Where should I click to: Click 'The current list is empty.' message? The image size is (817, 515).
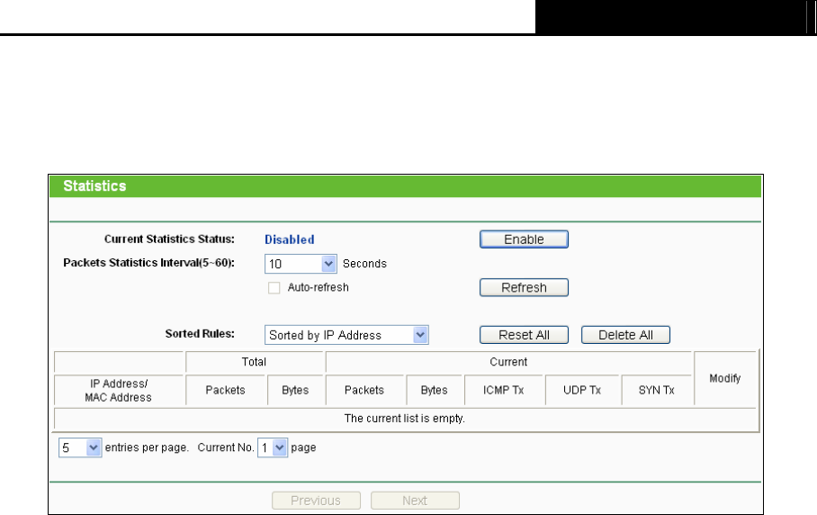pyautogui.click(x=404, y=419)
